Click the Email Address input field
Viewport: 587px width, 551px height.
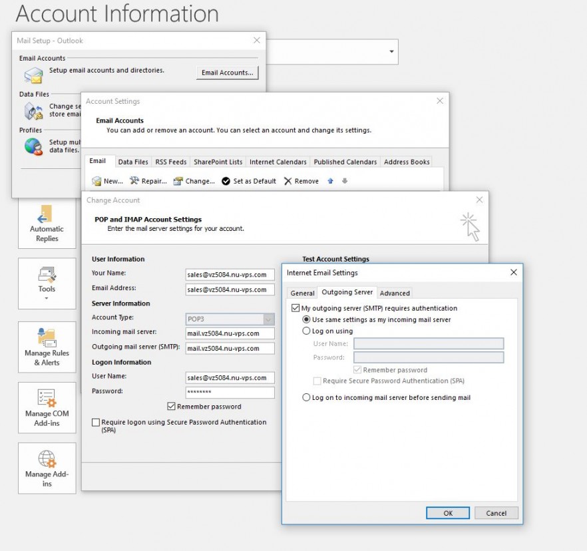point(230,289)
